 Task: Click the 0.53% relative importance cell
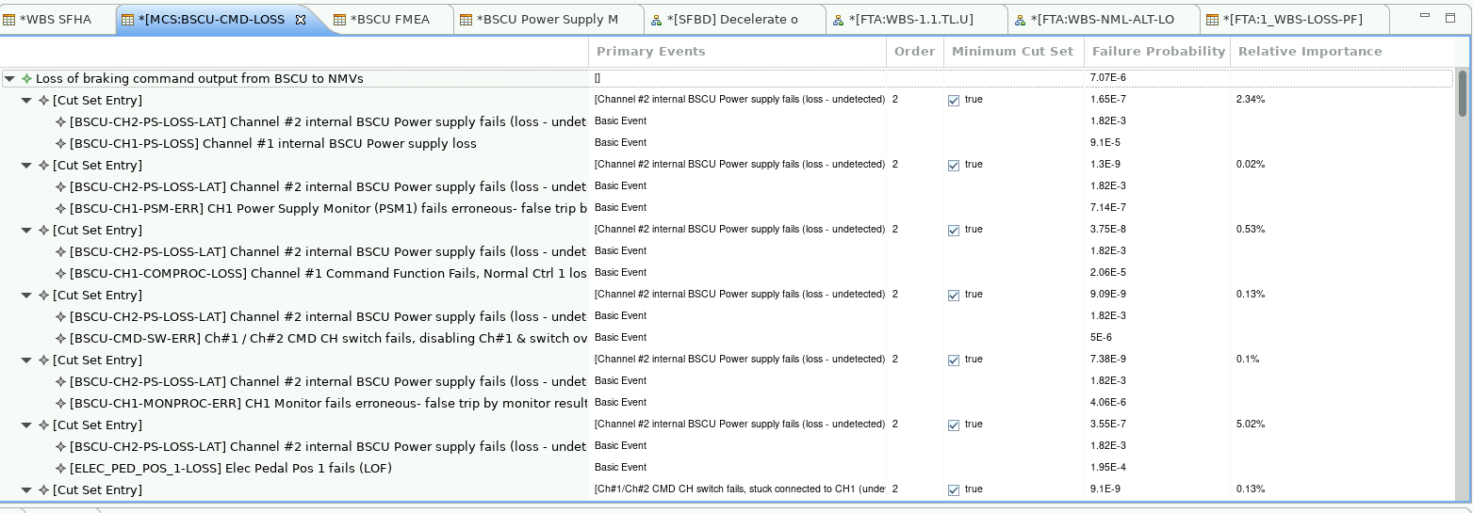point(1250,229)
